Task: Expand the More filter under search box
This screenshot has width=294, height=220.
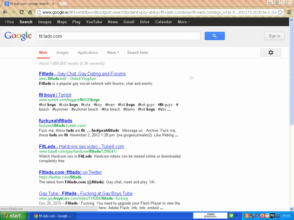Action: coord(113,53)
